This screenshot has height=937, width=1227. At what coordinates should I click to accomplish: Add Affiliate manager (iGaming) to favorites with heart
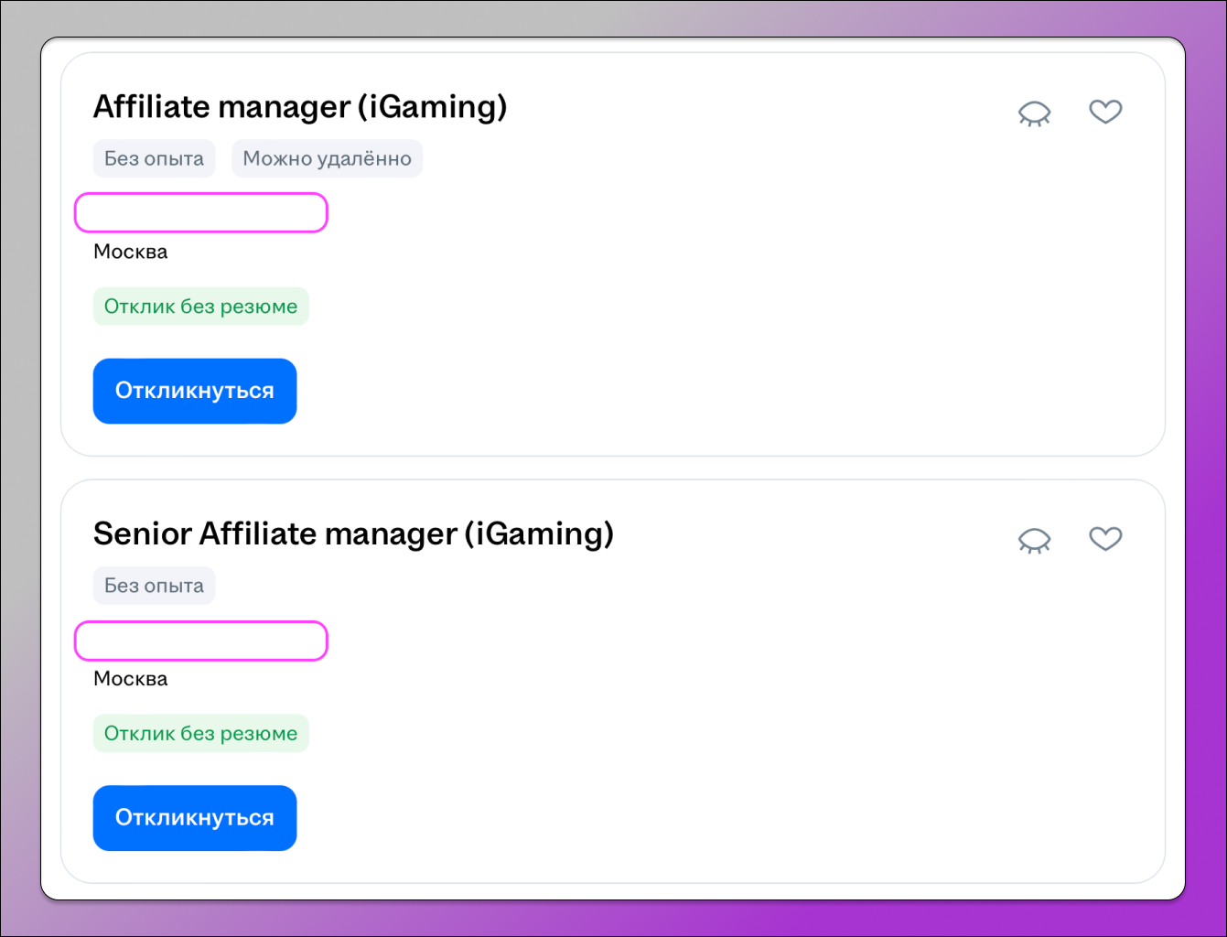click(1105, 112)
